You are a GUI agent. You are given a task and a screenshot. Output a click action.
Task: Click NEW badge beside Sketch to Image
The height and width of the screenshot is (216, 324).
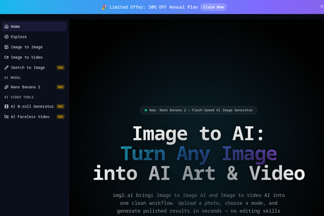click(x=60, y=68)
